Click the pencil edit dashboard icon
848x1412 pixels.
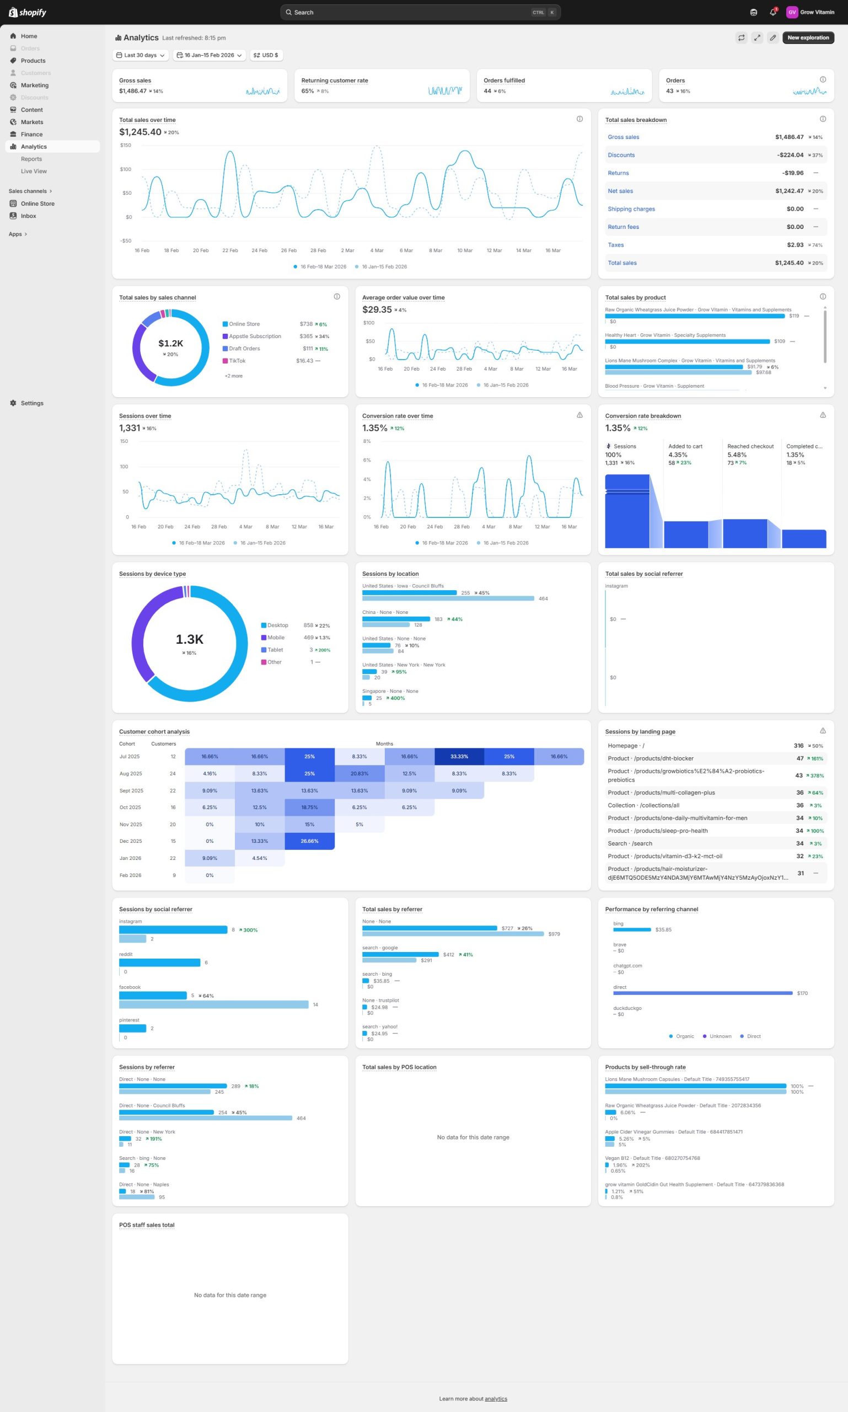772,38
